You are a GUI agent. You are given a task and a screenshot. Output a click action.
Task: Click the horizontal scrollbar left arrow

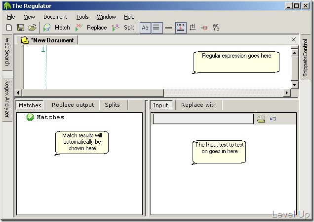coord(18,93)
